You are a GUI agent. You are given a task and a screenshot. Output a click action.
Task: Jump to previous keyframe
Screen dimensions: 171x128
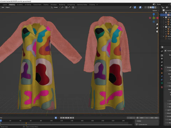click(63, 118)
